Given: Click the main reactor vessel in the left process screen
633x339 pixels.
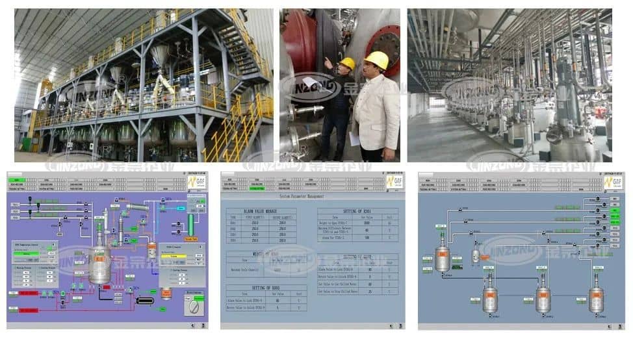Looking at the screenshot, I should tap(99, 265).
